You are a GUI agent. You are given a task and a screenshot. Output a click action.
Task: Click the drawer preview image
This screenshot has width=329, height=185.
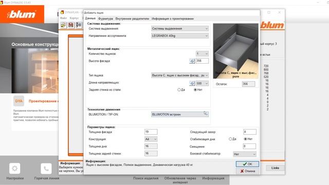235,51
